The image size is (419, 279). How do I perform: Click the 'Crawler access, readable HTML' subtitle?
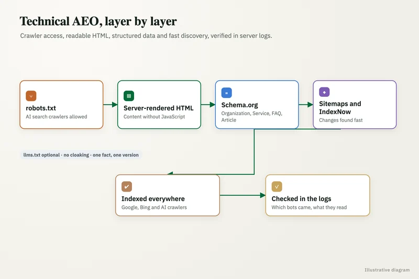click(x=146, y=36)
